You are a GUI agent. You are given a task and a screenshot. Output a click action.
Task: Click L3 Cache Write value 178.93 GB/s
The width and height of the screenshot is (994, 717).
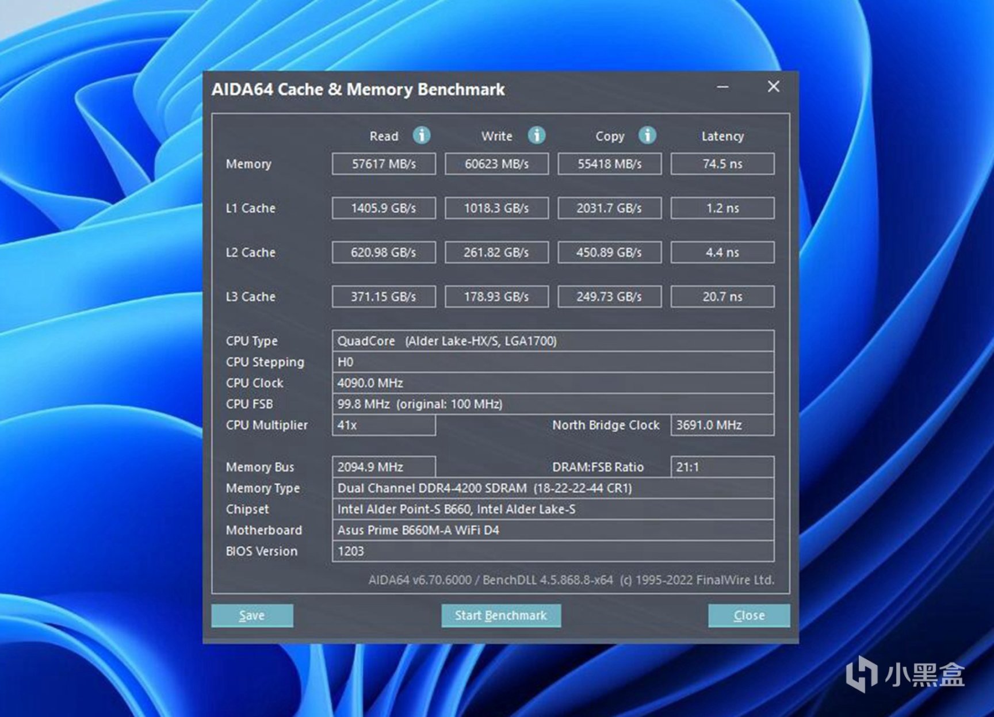(x=496, y=297)
